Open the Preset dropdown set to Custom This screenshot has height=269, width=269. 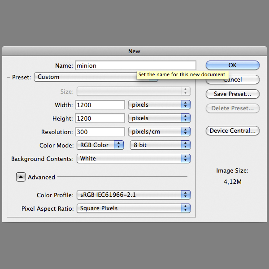(85, 77)
